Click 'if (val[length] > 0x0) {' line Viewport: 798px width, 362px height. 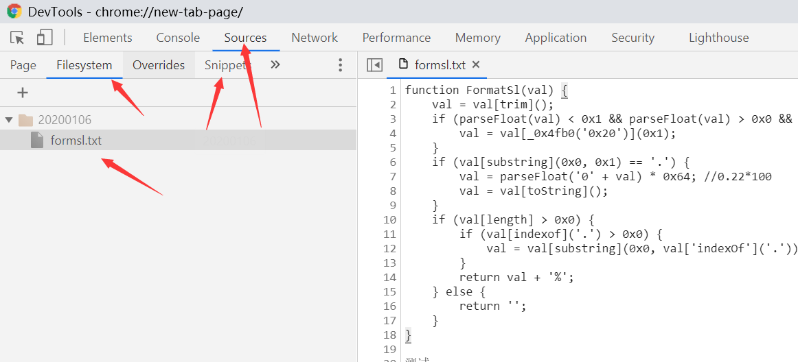point(513,220)
